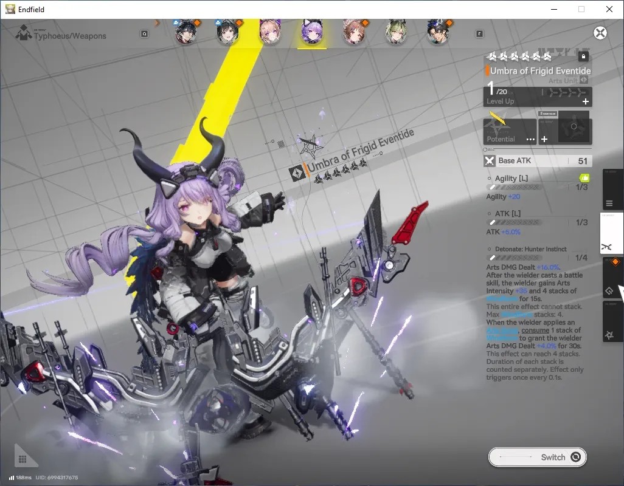Screen dimensions: 624x486
Task: Select the purple-haired horned operator portrait
Action: click(311, 32)
